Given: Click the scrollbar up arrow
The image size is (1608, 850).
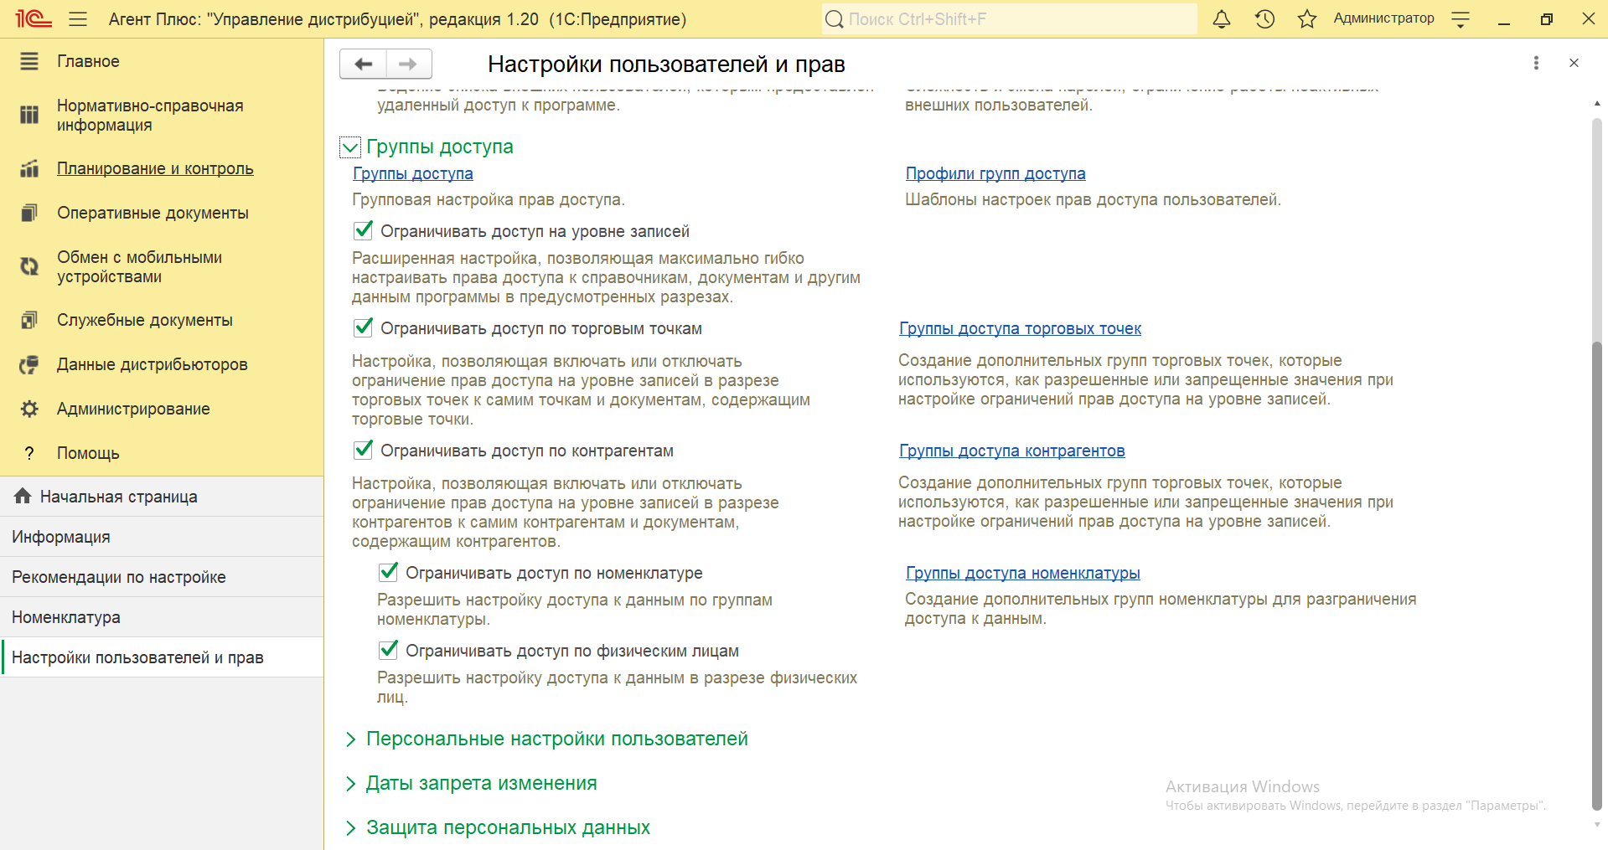Looking at the screenshot, I should (x=1596, y=103).
